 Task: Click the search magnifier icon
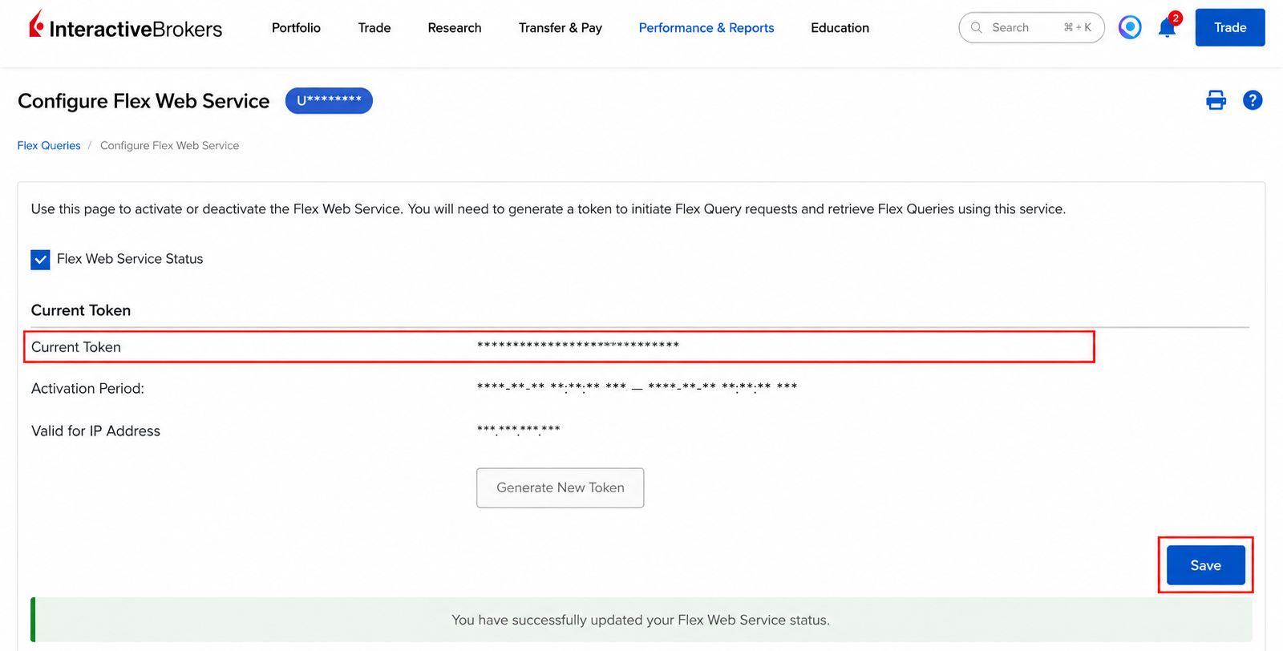[x=976, y=27]
